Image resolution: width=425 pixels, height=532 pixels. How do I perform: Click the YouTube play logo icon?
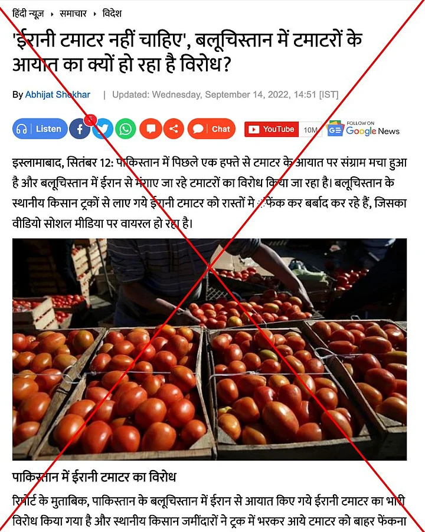[254, 130]
